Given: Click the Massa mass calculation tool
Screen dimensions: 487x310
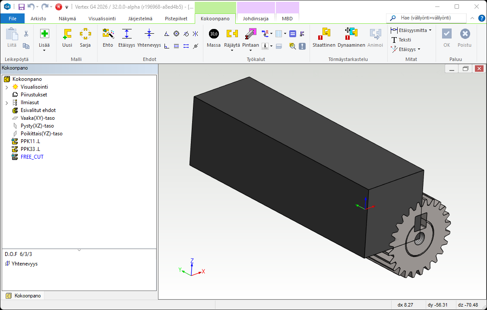Looking at the screenshot, I should point(214,38).
